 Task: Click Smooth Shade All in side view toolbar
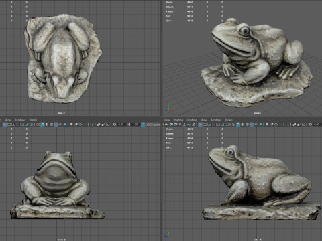pyautogui.click(x=238, y=125)
